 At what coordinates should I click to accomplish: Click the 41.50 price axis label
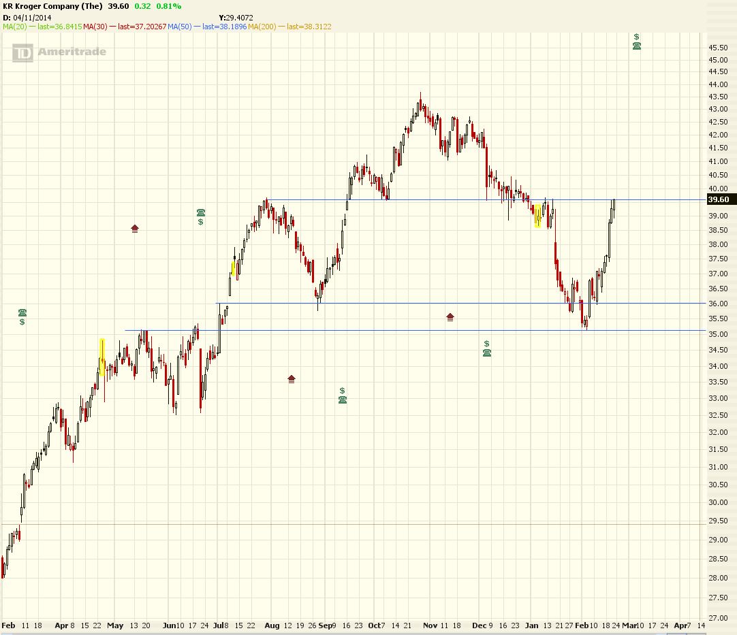pyautogui.click(x=718, y=148)
